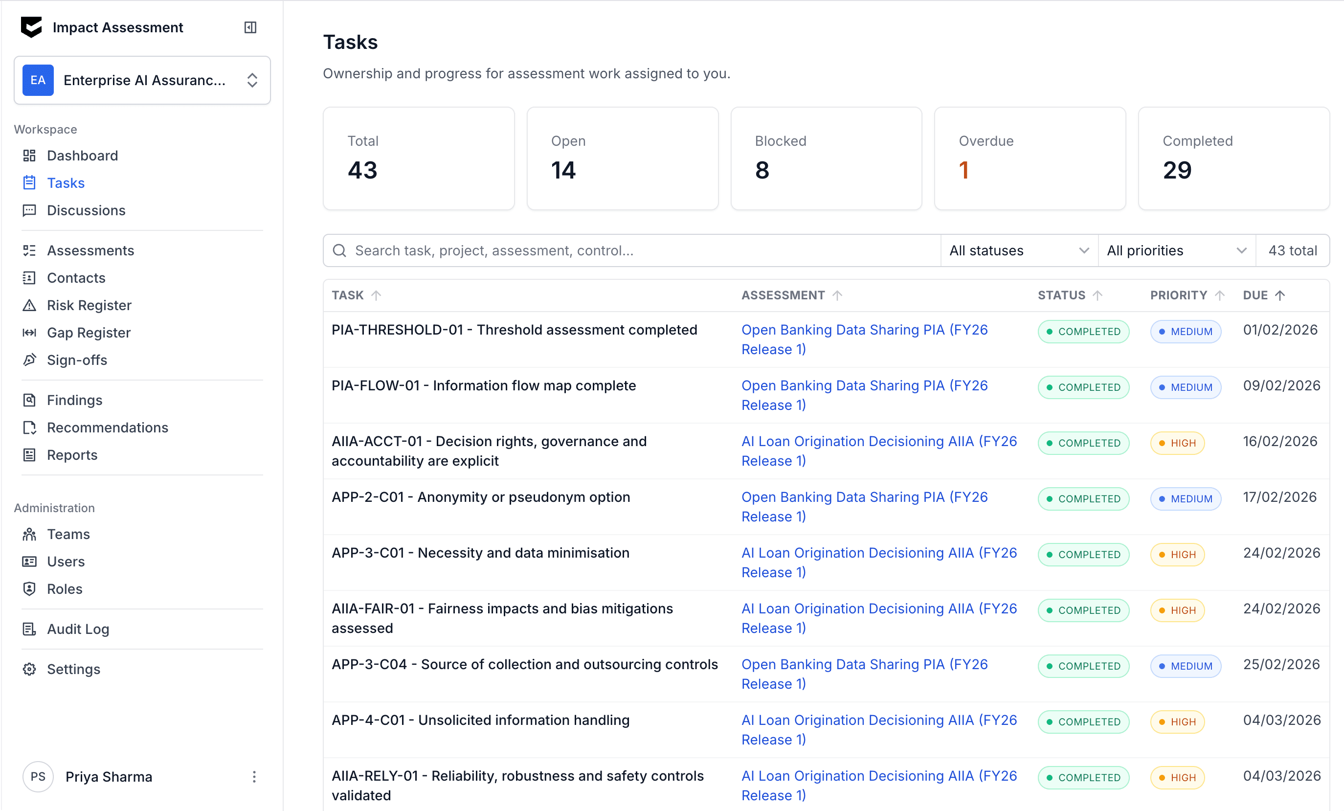The image size is (1344, 811).
Task: Click the Audit Log icon
Action: point(29,630)
